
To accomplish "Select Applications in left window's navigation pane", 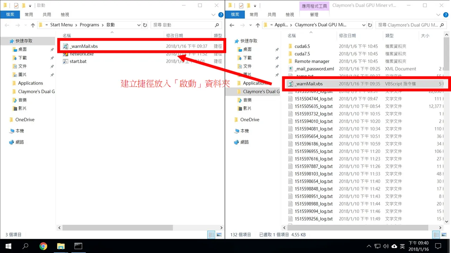I will pyautogui.click(x=30, y=83).
